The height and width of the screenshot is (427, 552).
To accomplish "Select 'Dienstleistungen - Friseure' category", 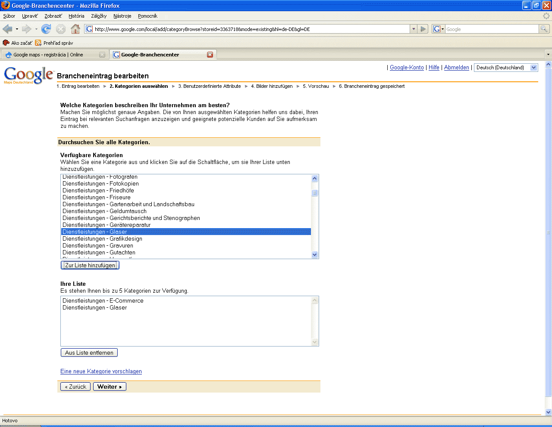I will [x=186, y=197].
